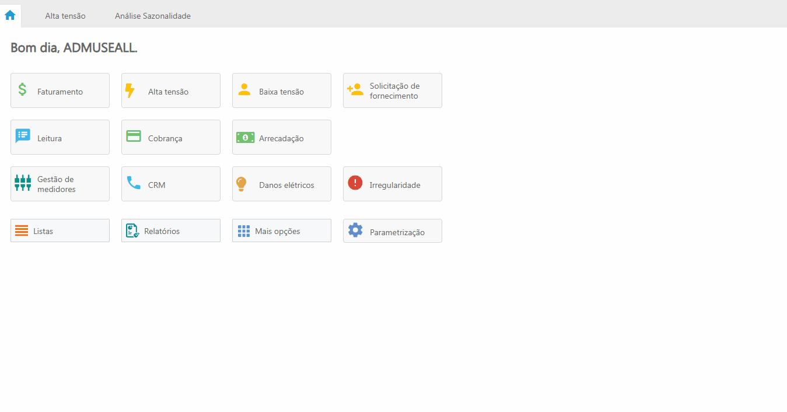This screenshot has width=787, height=412.
Task: Click the Faturamento label text
Action: [x=60, y=92]
